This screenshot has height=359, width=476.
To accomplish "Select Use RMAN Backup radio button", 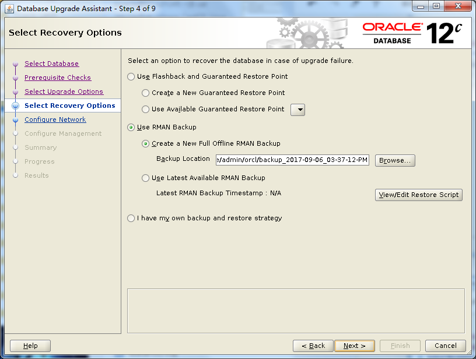I will 131,127.
